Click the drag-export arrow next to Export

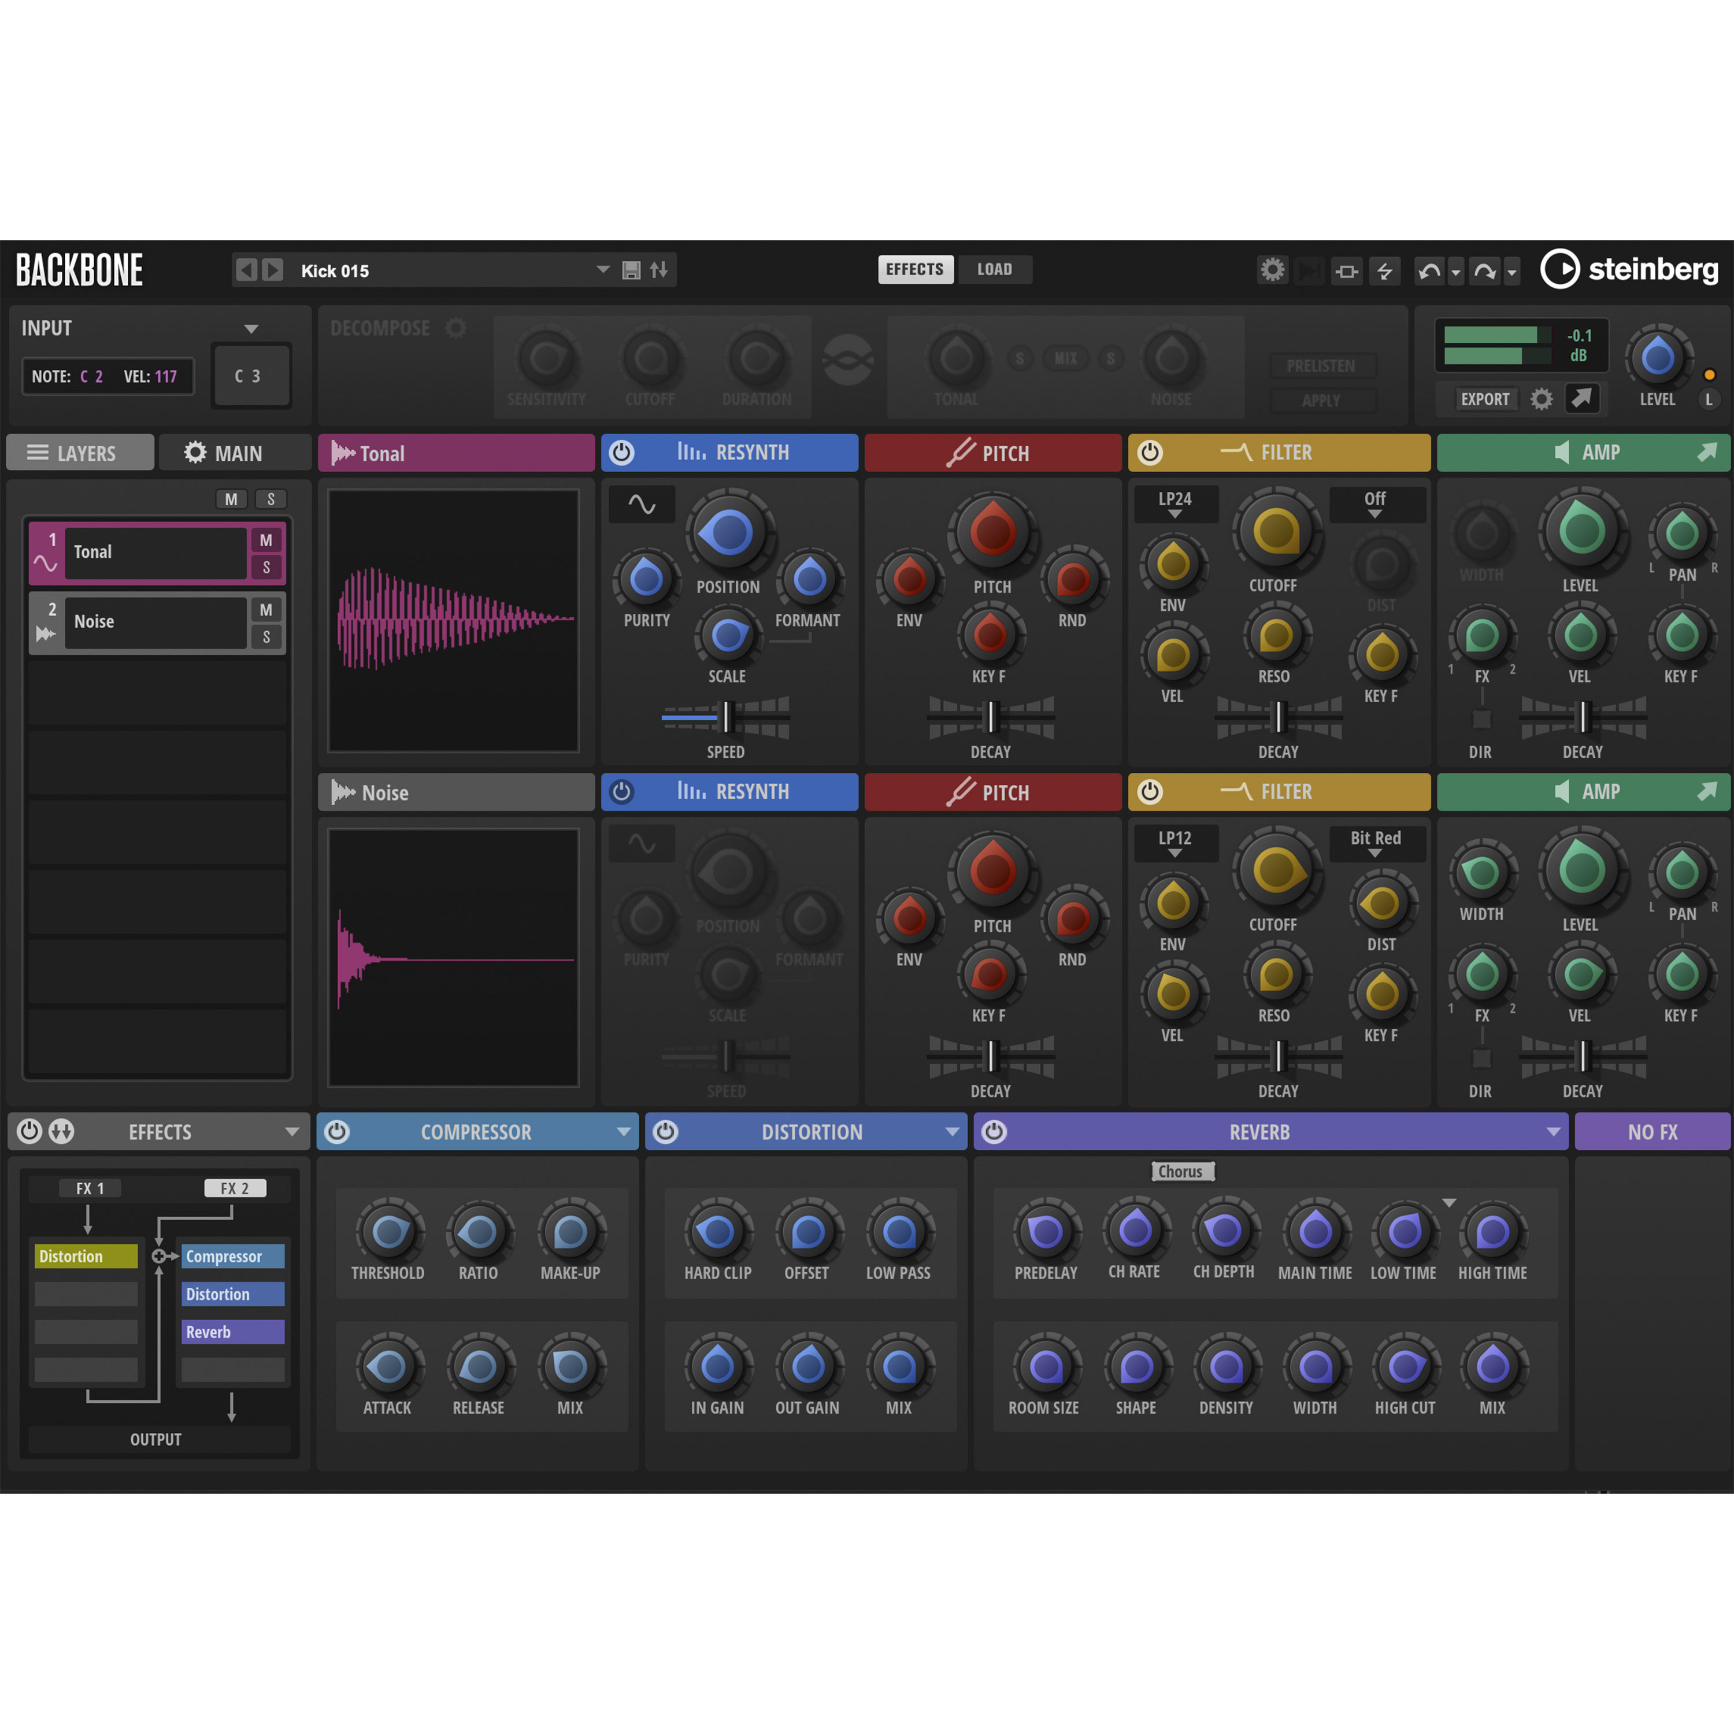tap(1583, 398)
